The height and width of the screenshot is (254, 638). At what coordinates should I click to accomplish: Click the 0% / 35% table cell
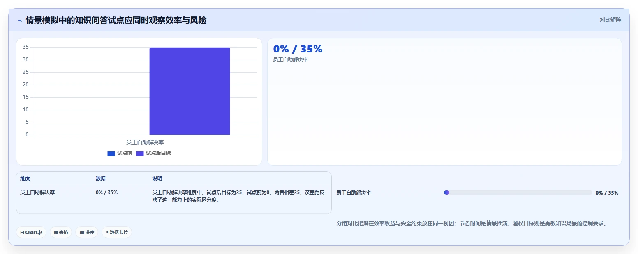click(106, 193)
